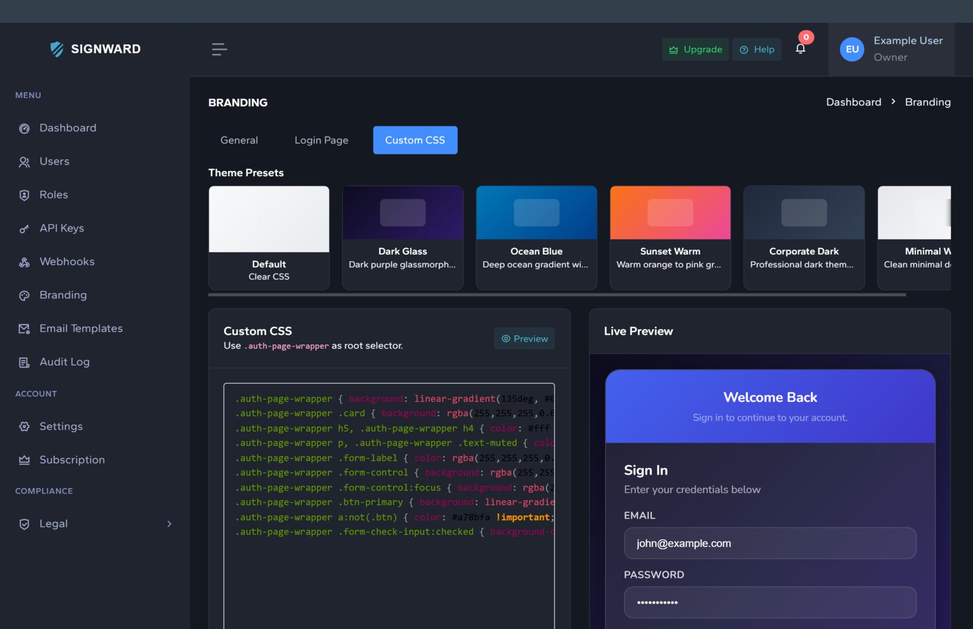The width and height of the screenshot is (973, 629).
Task: Click the Roles shield icon in the sidebar
Action: click(x=24, y=195)
